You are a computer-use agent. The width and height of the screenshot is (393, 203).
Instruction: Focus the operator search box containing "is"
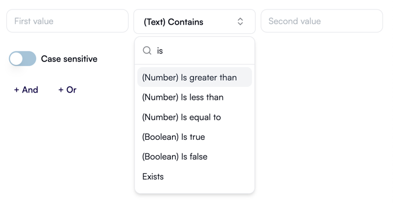pyautogui.click(x=195, y=51)
